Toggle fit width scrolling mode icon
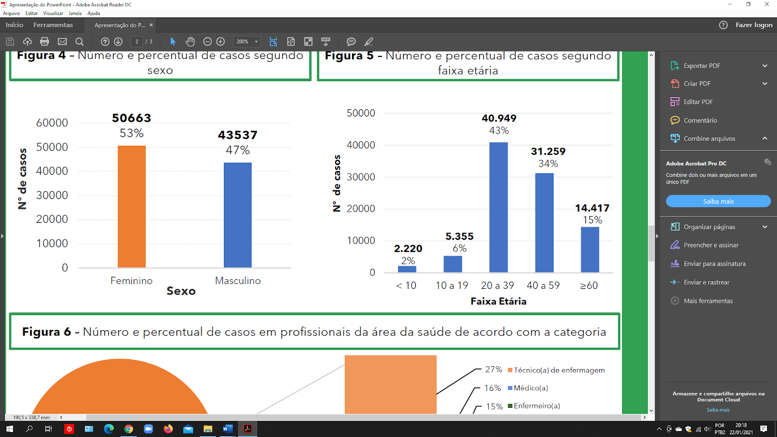The width and height of the screenshot is (777, 437). click(273, 42)
